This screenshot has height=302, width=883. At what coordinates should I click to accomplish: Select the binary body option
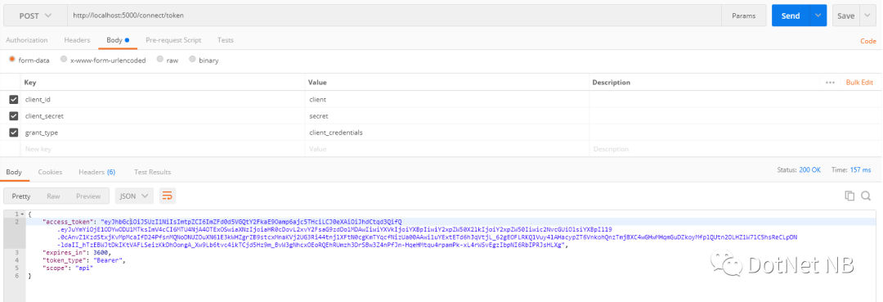pos(204,60)
